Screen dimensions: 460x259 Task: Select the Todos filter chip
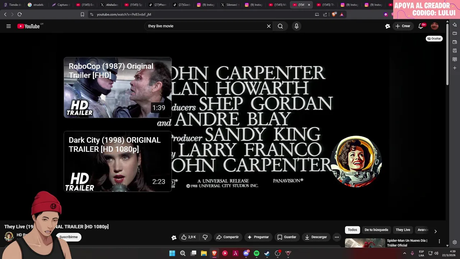(x=353, y=230)
